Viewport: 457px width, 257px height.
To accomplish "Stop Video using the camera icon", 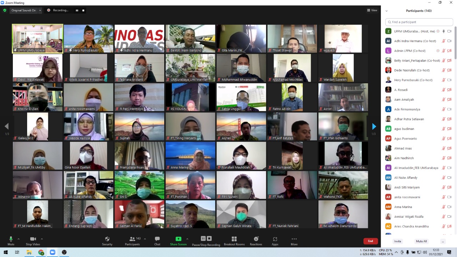I will click(33, 239).
